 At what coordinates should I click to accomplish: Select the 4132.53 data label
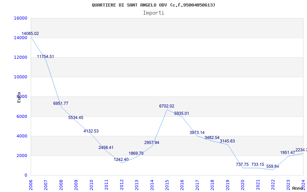point(91,131)
